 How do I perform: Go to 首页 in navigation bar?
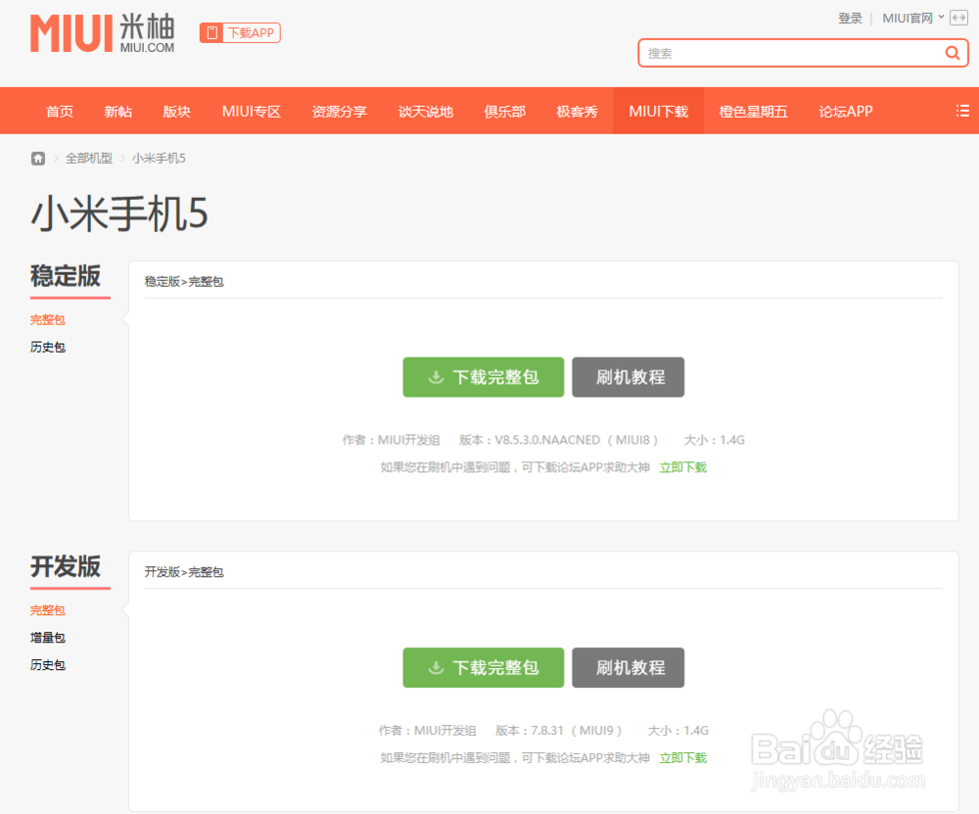[60, 112]
